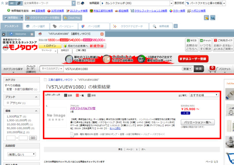Open the Cloud Map button
Screen dimensions: 234x165
click(72, 18)
